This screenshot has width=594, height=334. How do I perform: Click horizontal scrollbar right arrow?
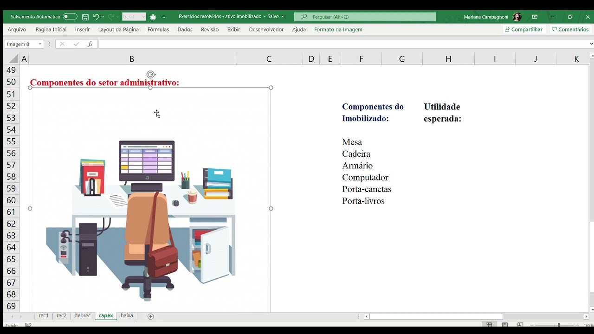(586, 316)
